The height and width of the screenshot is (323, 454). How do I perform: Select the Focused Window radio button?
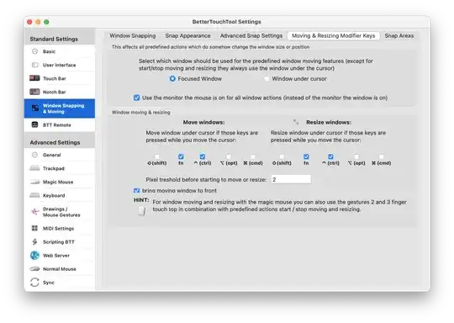point(172,78)
